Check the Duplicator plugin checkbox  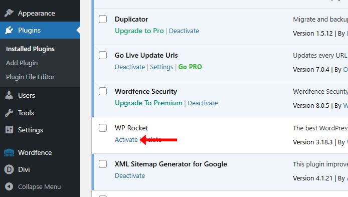point(103,19)
